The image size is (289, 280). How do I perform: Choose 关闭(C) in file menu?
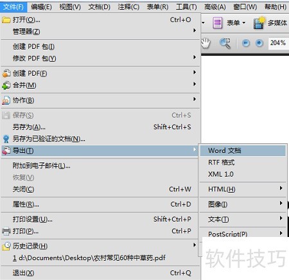[x=100, y=189]
